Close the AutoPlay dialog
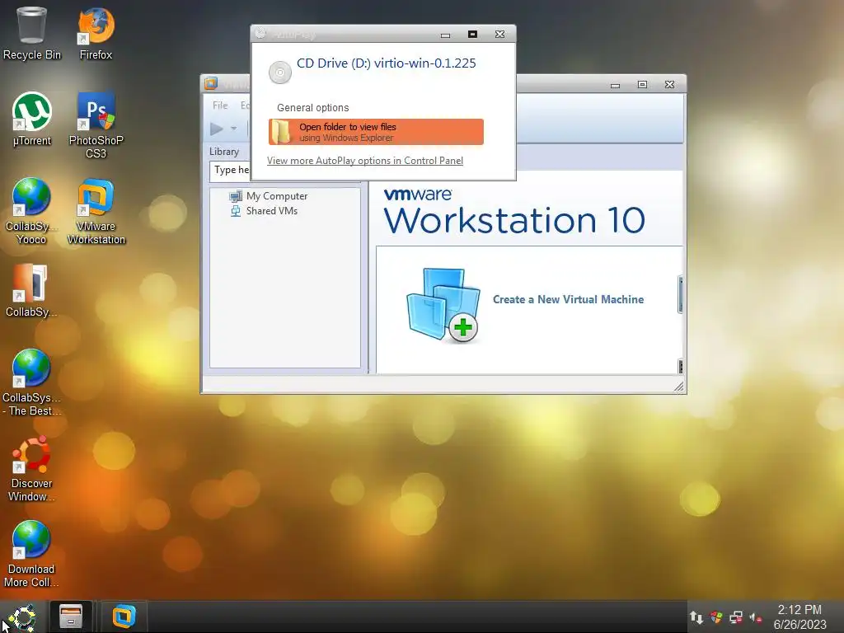This screenshot has height=633, width=844. [x=499, y=35]
